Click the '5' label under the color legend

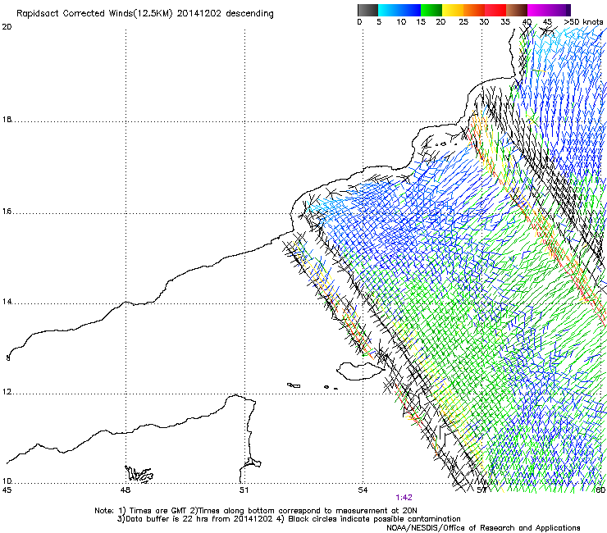coord(379,22)
